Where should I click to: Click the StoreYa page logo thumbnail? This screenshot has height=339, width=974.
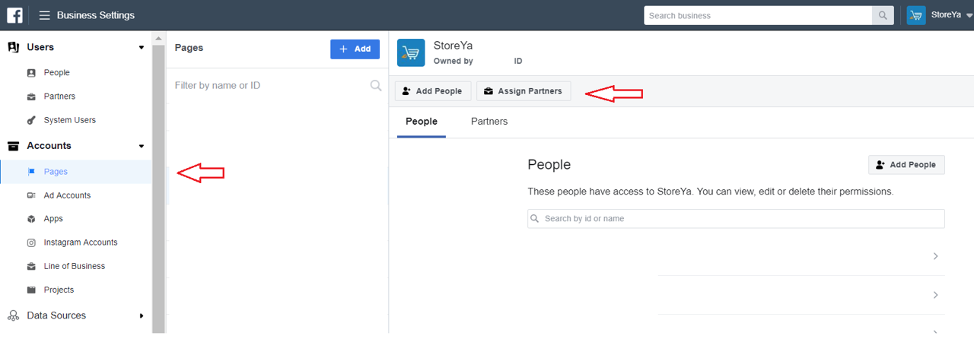pyautogui.click(x=411, y=52)
